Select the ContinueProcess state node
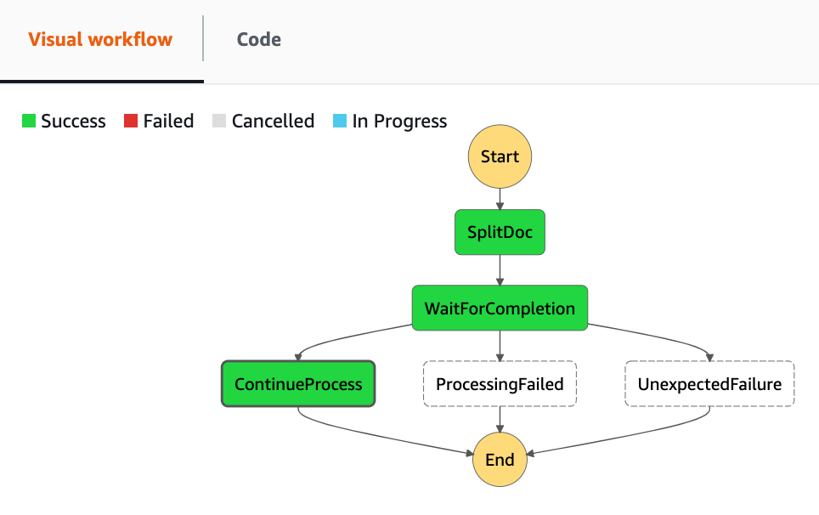The width and height of the screenshot is (819, 515). coord(298,383)
